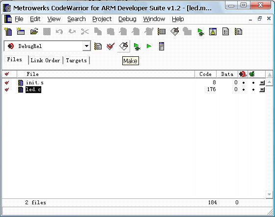Screen dimensions: 275x217
Task: Click the init.s file icon
Action: [x=21, y=83]
